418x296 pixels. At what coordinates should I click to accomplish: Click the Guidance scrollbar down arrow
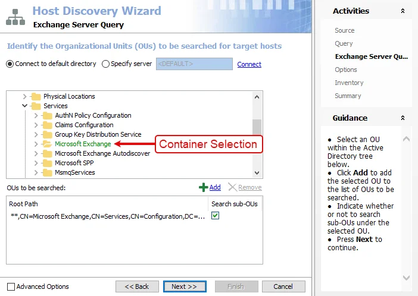406,278
